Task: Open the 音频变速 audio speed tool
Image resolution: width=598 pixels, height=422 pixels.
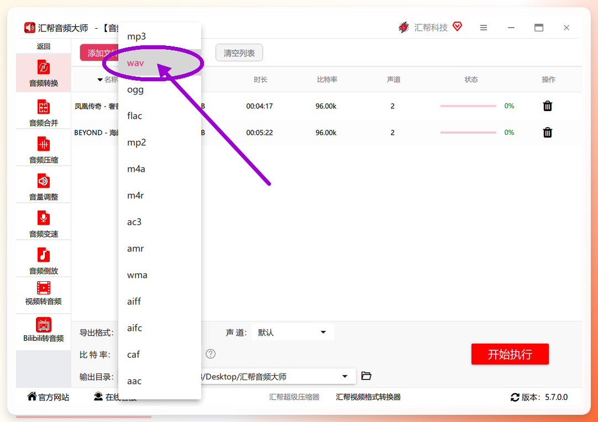Action: tap(44, 224)
